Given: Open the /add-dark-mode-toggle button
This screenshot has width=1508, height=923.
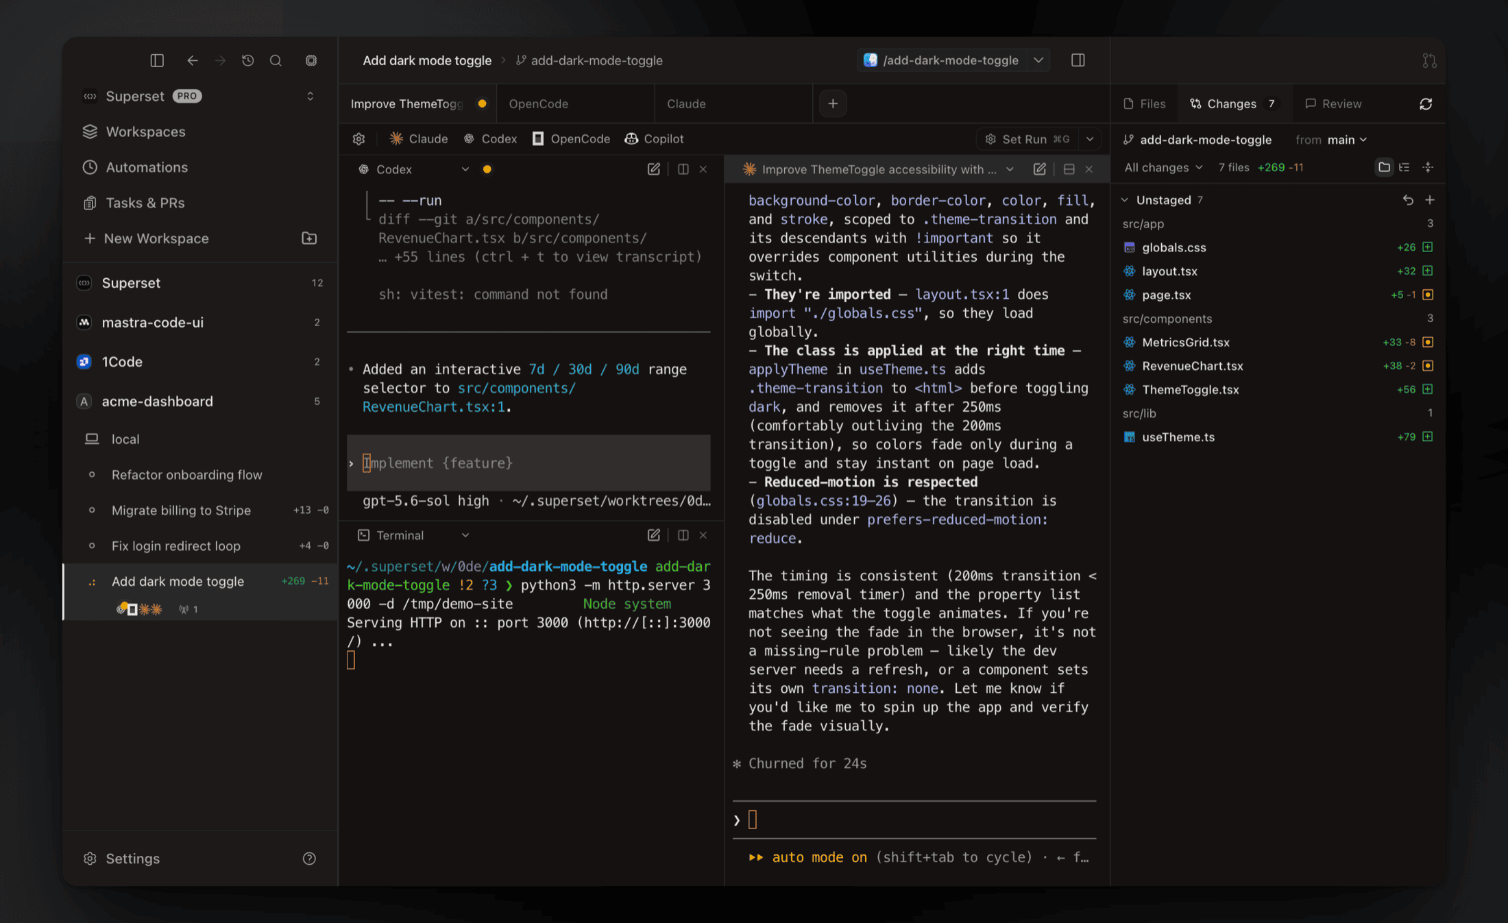Looking at the screenshot, I should pos(943,60).
